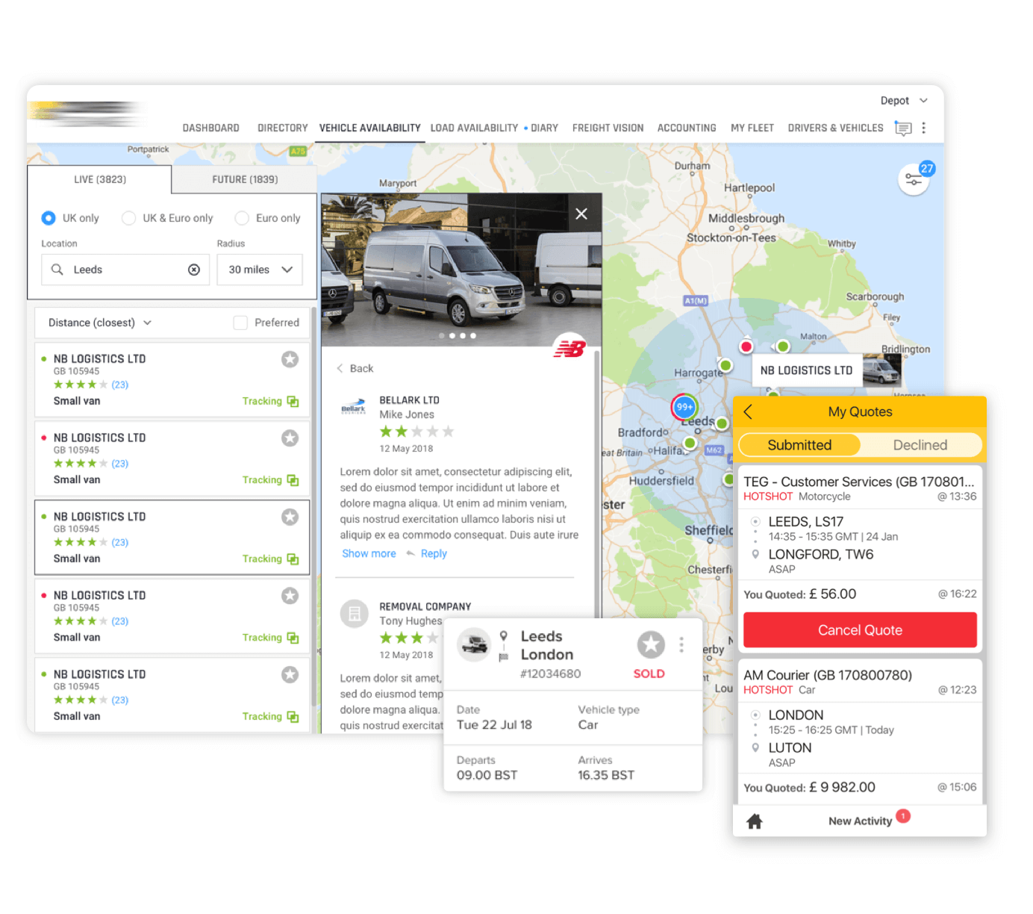The width and height of the screenshot is (1033, 914).
Task: Select the Euro only option
Action: tap(242, 218)
